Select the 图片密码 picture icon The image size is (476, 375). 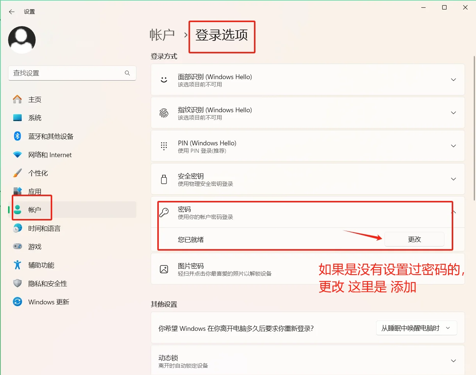(x=164, y=269)
